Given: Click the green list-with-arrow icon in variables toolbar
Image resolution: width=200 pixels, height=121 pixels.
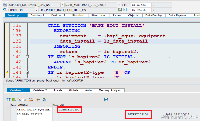Looking at the screenshot, I should pos(13,99).
